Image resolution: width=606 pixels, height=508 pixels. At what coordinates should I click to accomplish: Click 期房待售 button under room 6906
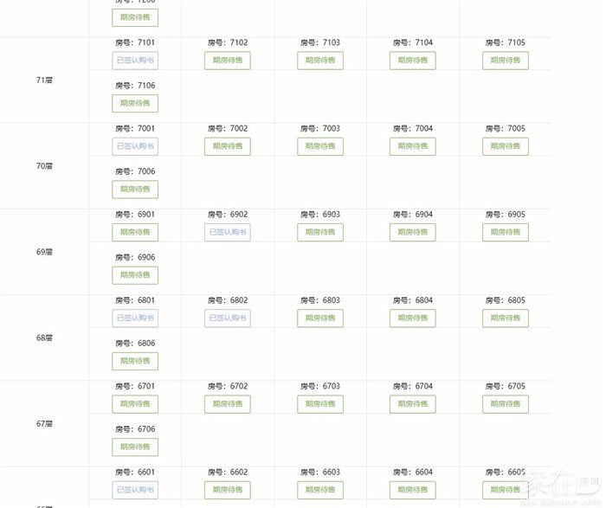click(135, 275)
